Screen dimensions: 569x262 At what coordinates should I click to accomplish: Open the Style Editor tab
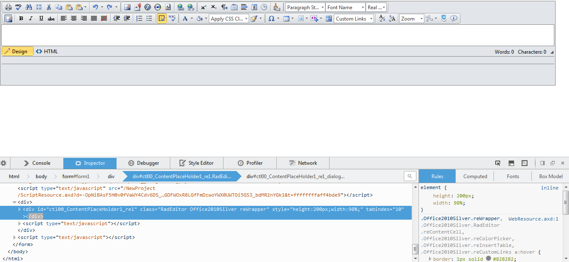[x=197, y=163]
